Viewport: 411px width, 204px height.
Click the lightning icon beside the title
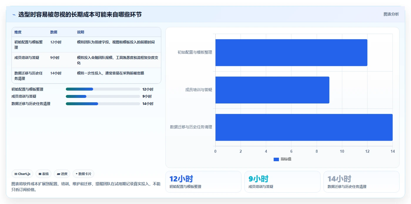14,14
